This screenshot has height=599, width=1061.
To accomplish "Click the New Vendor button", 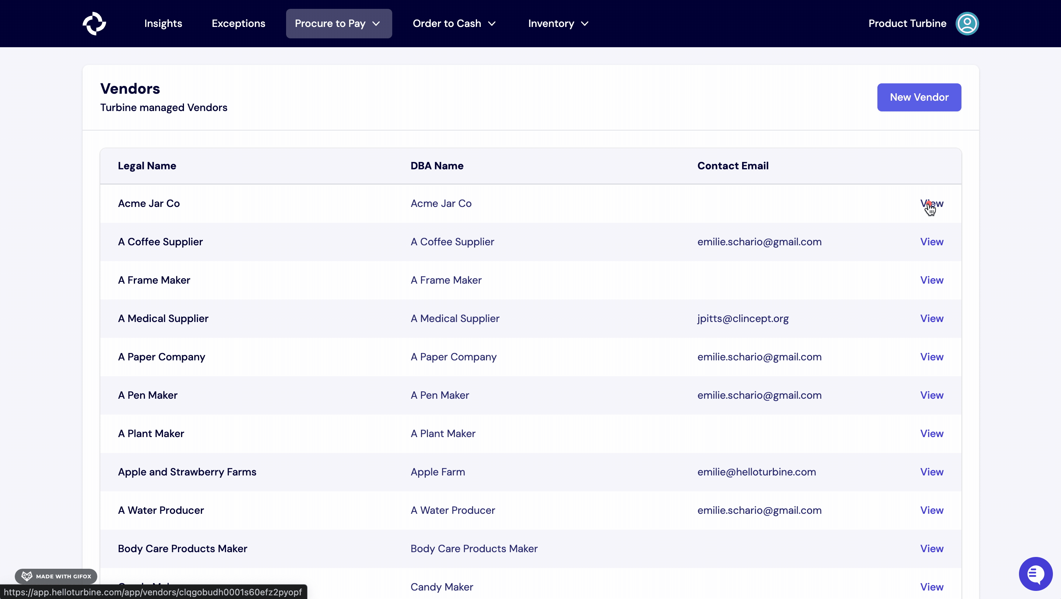I will coord(919,97).
